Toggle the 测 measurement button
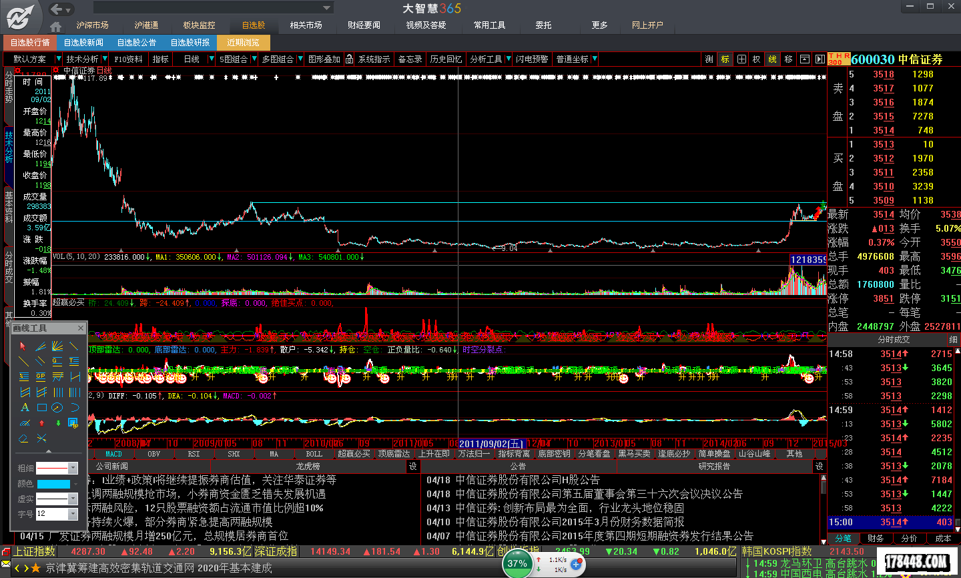The height and width of the screenshot is (578, 961). point(709,59)
